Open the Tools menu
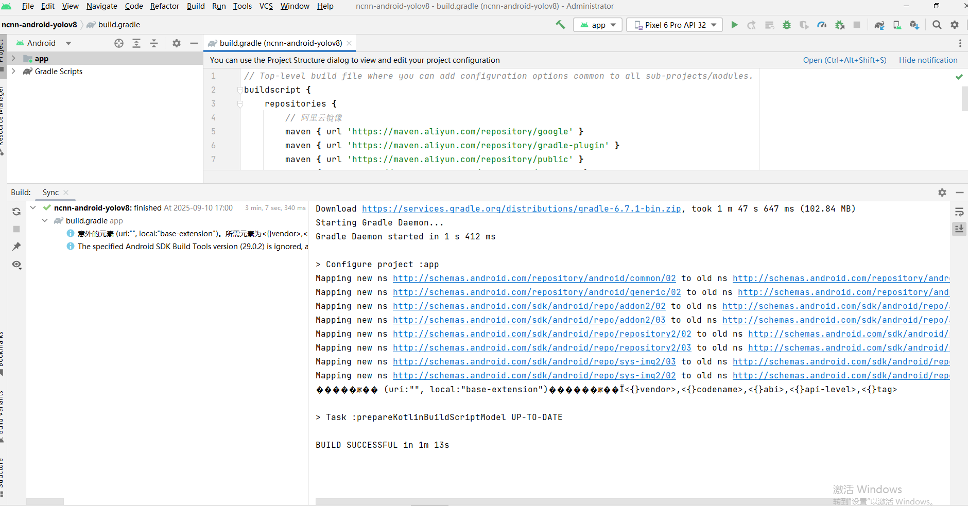 pos(243,6)
